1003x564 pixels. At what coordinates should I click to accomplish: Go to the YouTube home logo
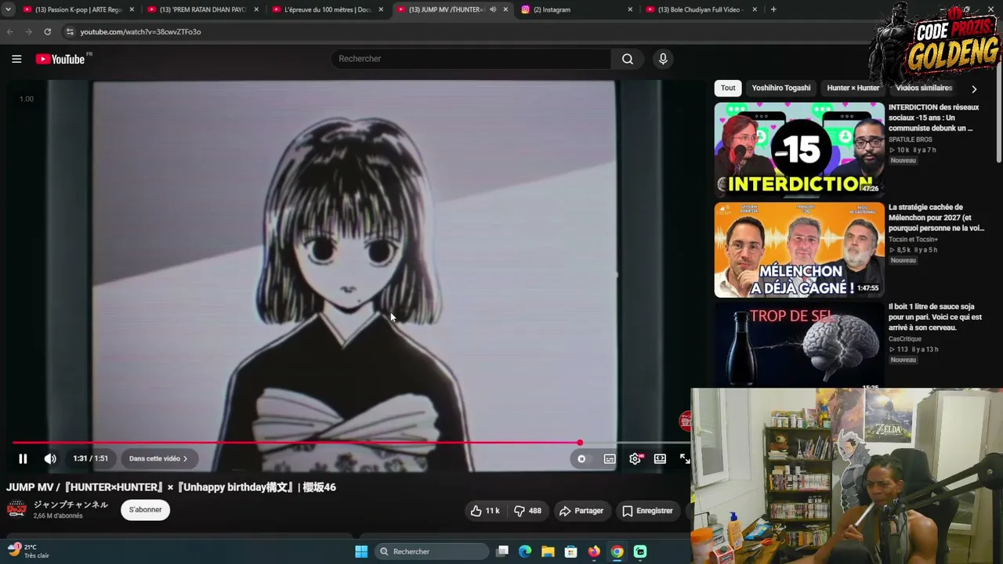pos(62,59)
